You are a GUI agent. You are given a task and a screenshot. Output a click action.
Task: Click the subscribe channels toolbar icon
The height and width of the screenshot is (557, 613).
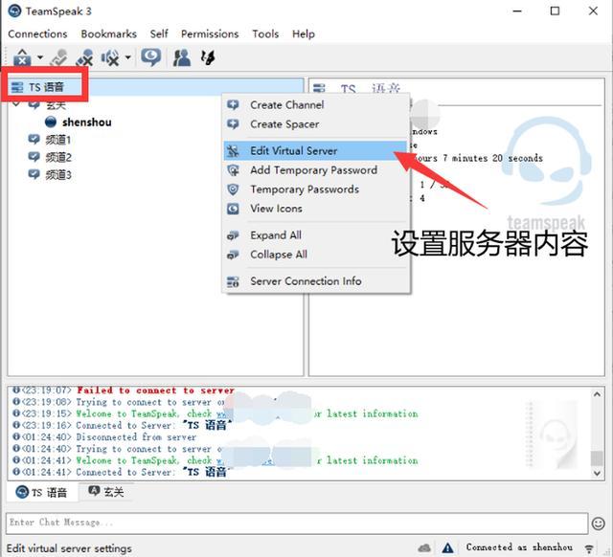208,57
